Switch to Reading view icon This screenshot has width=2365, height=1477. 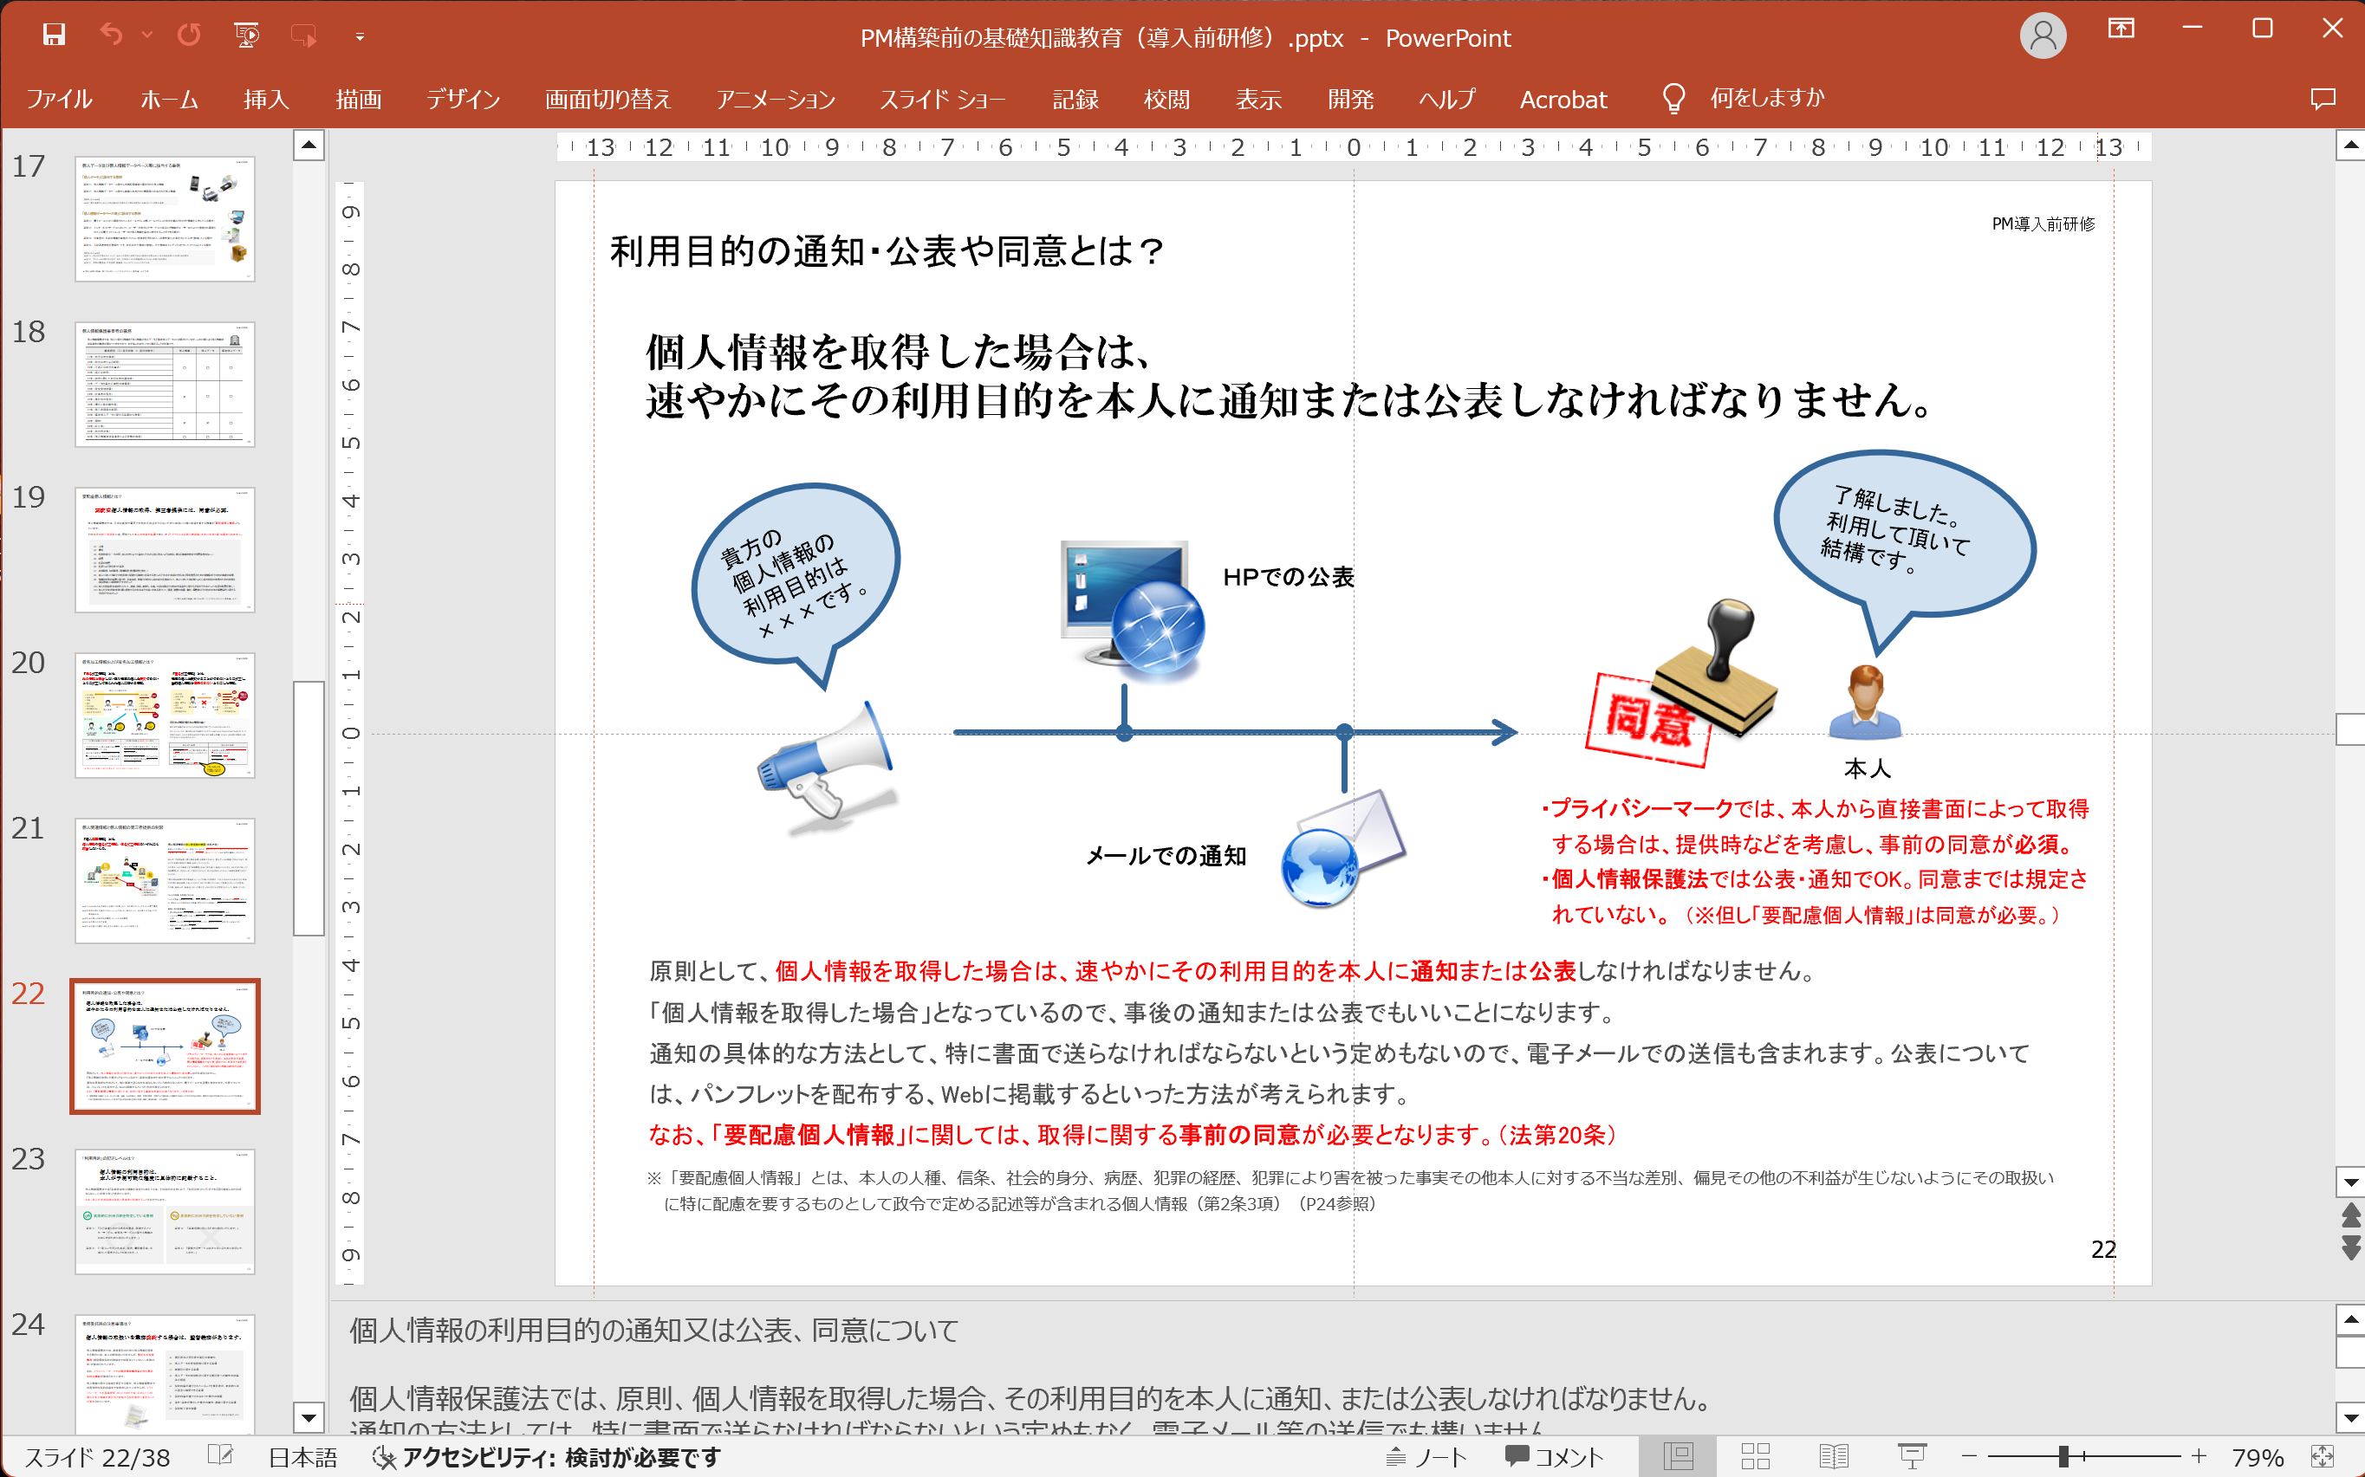(x=1834, y=1456)
